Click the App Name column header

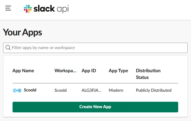(x=23, y=71)
